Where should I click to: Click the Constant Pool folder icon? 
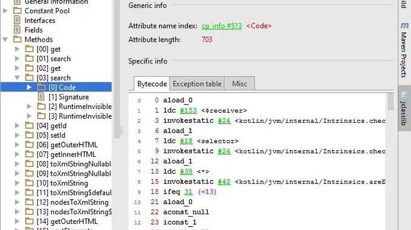(x=17, y=11)
